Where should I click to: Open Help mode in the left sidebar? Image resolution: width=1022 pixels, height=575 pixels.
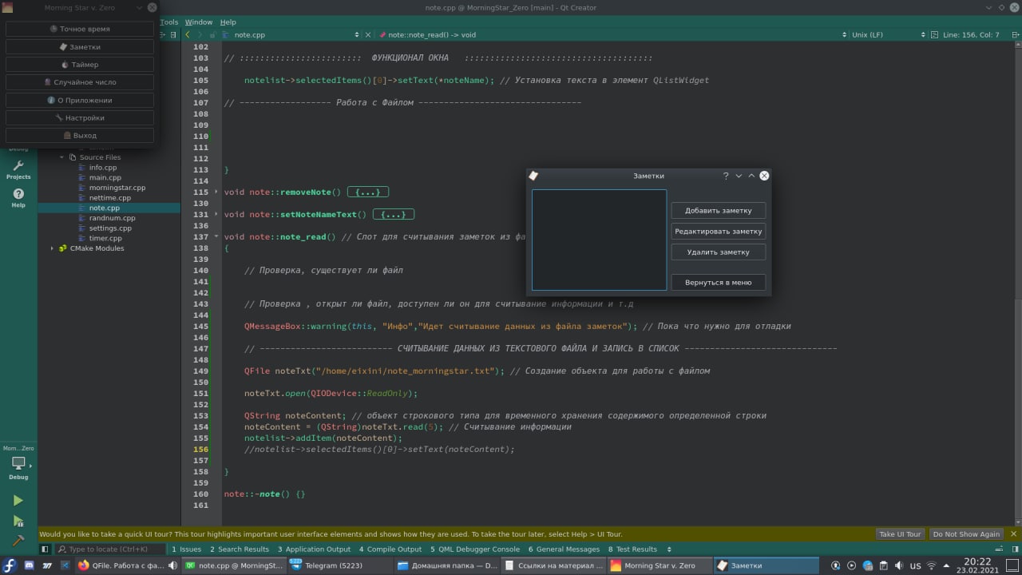click(x=18, y=197)
